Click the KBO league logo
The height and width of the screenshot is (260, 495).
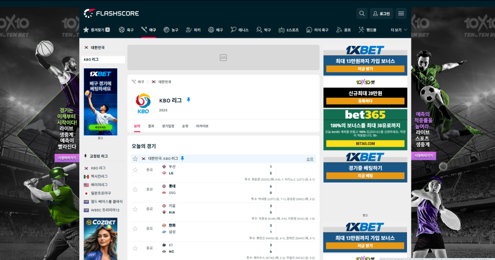143,103
